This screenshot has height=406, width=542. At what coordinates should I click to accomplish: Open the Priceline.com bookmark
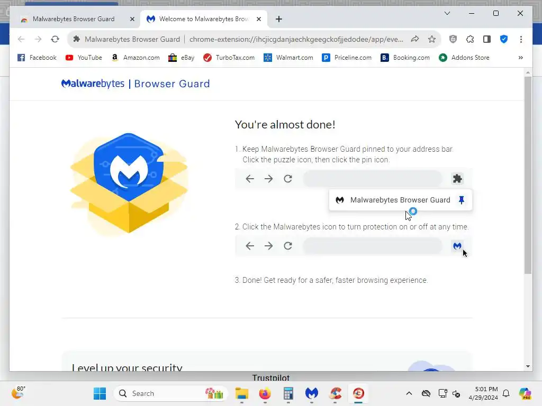click(x=347, y=58)
